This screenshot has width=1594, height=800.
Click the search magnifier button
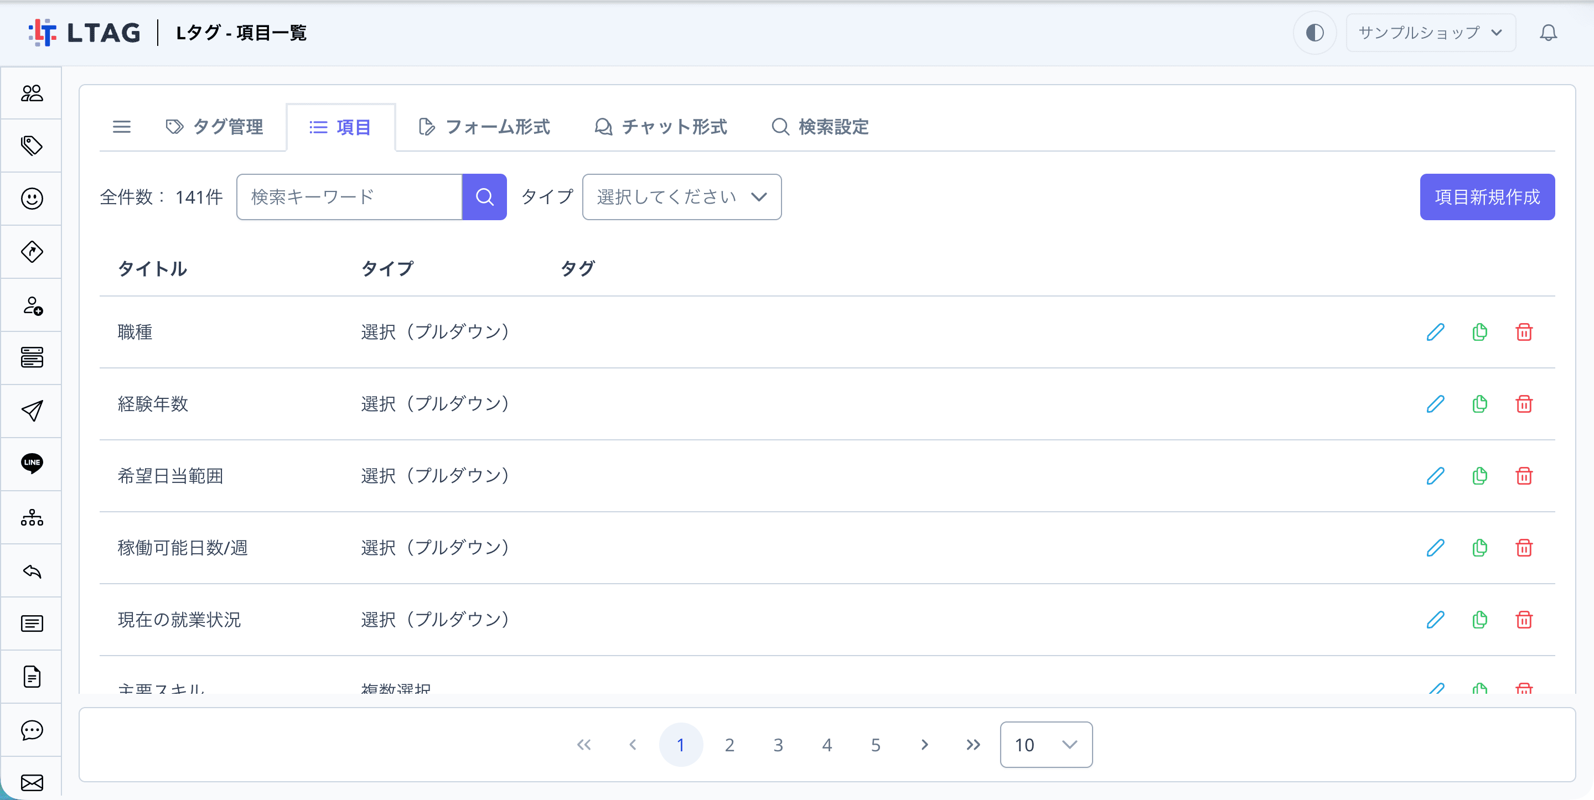click(484, 197)
